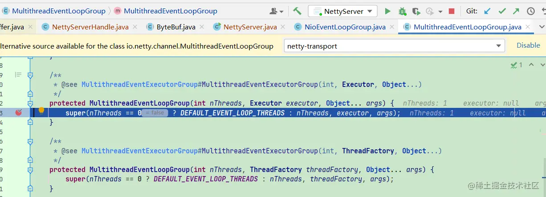Screen dimensions: 546x197
Task: Click the Build project hammer icon
Action: (x=297, y=11)
